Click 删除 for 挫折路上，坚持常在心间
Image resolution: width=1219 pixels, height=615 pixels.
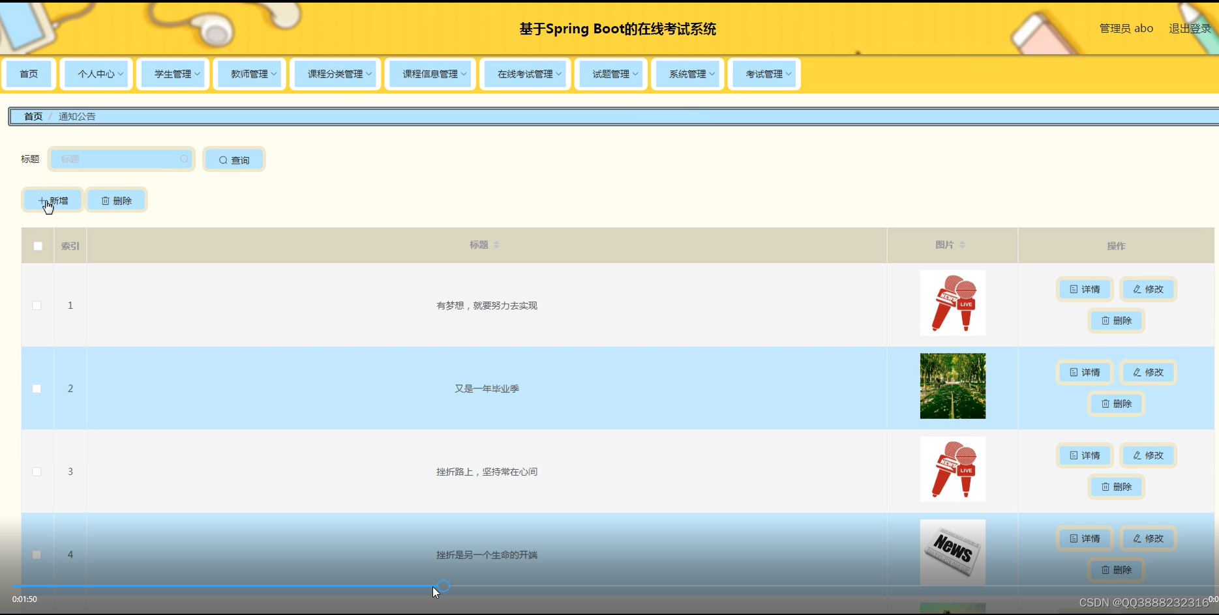click(x=1116, y=487)
